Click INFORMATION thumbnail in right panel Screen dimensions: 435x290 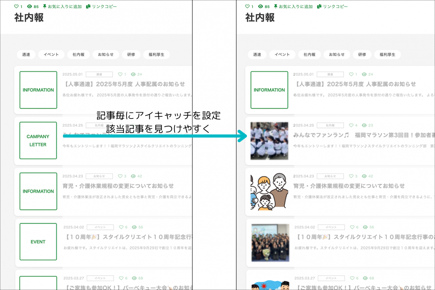pyautogui.click(x=269, y=90)
